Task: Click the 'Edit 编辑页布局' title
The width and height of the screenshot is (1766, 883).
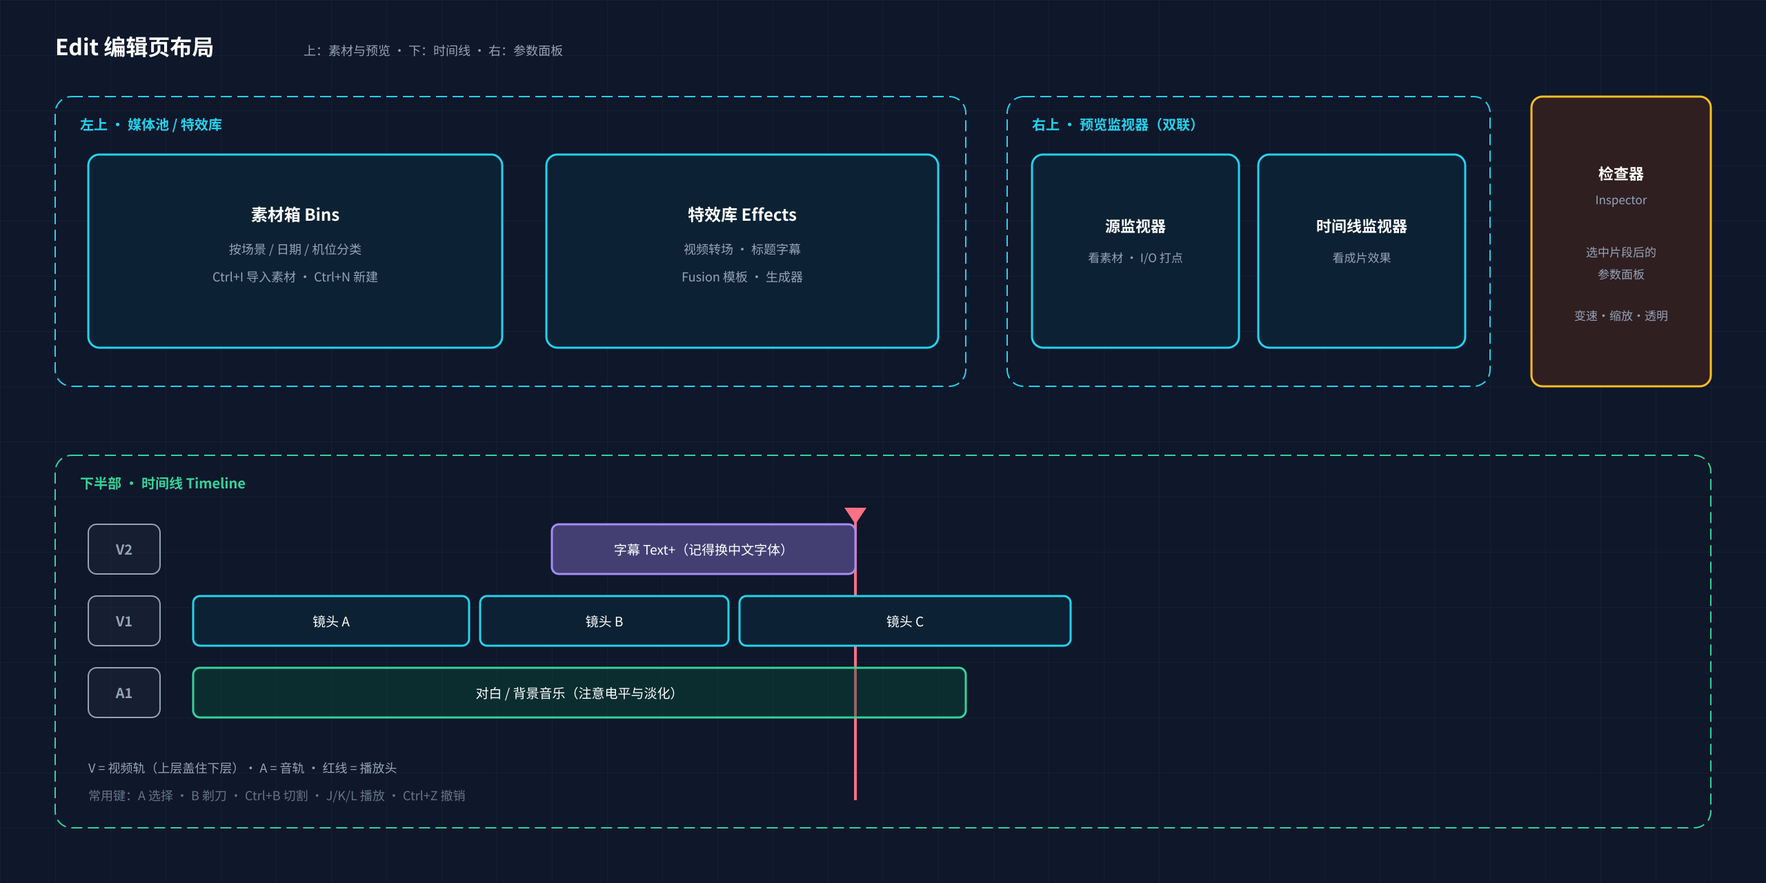Action: click(x=135, y=48)
